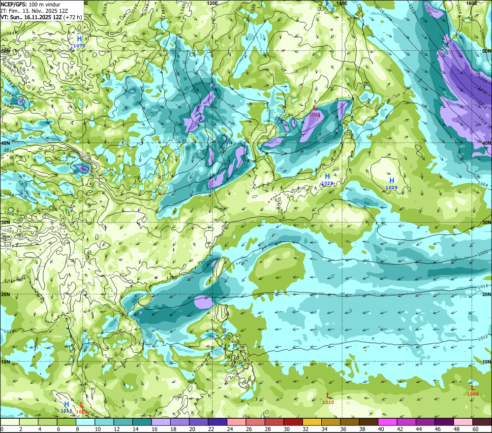492x433 pixels.
Task: Click the 'VT: Sun.. 16.11.2025 12Z' line
Action: tap(31, 17)
